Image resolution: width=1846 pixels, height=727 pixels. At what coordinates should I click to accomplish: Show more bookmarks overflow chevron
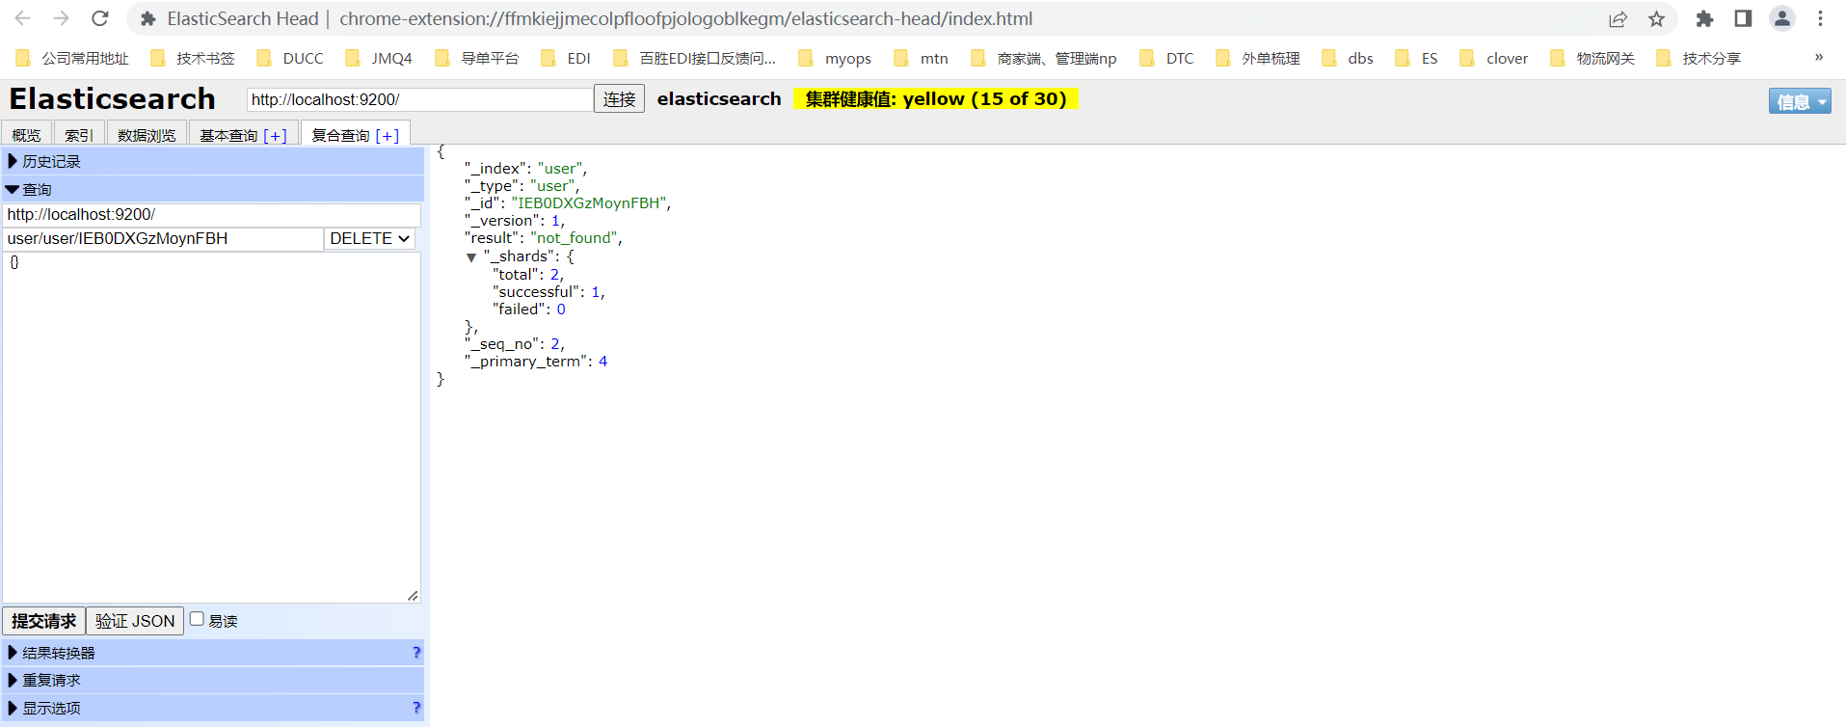point(1819,58)
